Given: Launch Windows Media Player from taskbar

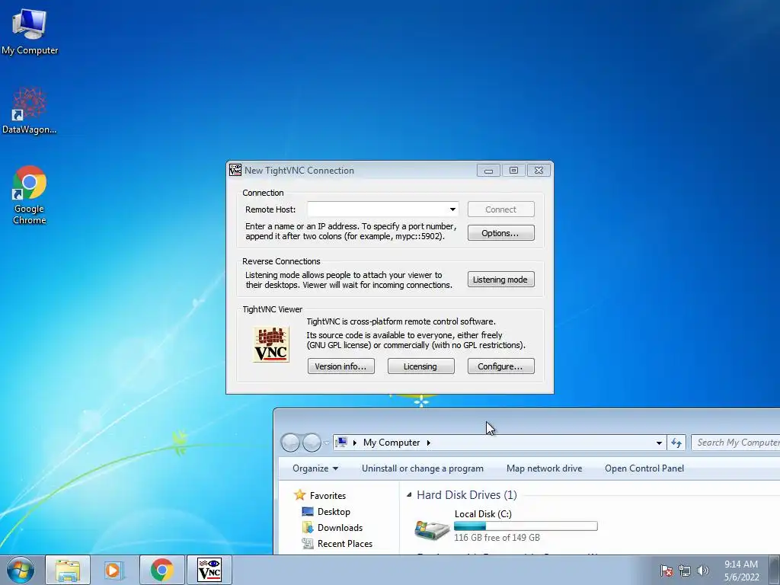Looking at the screenshot, I should (114, 570).
